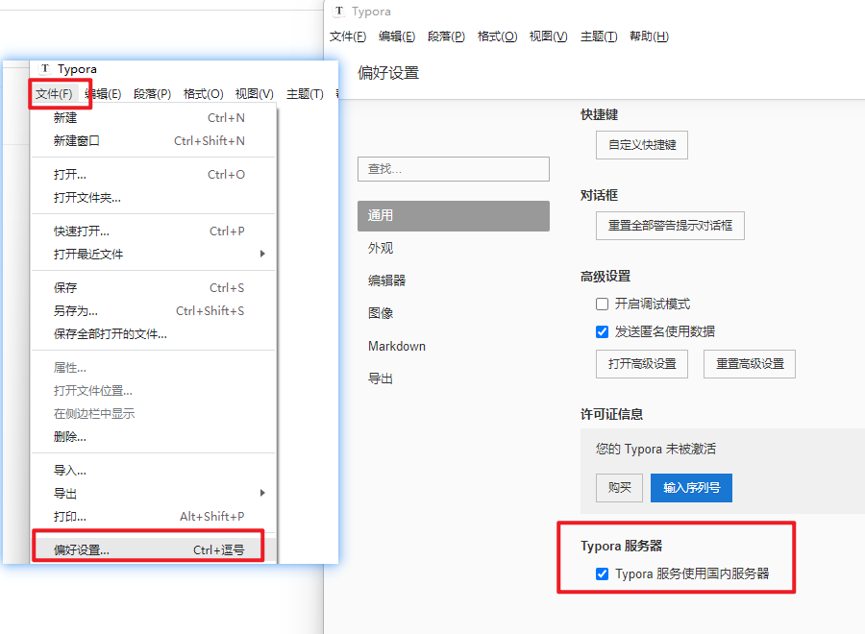The height and width of the screenshot is (634, 865).
Task: Choose 新建 from the file menu
Action: tap(154, 117)
